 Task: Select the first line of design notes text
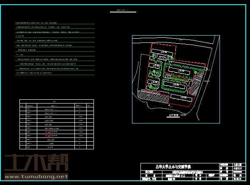(36, 23)
